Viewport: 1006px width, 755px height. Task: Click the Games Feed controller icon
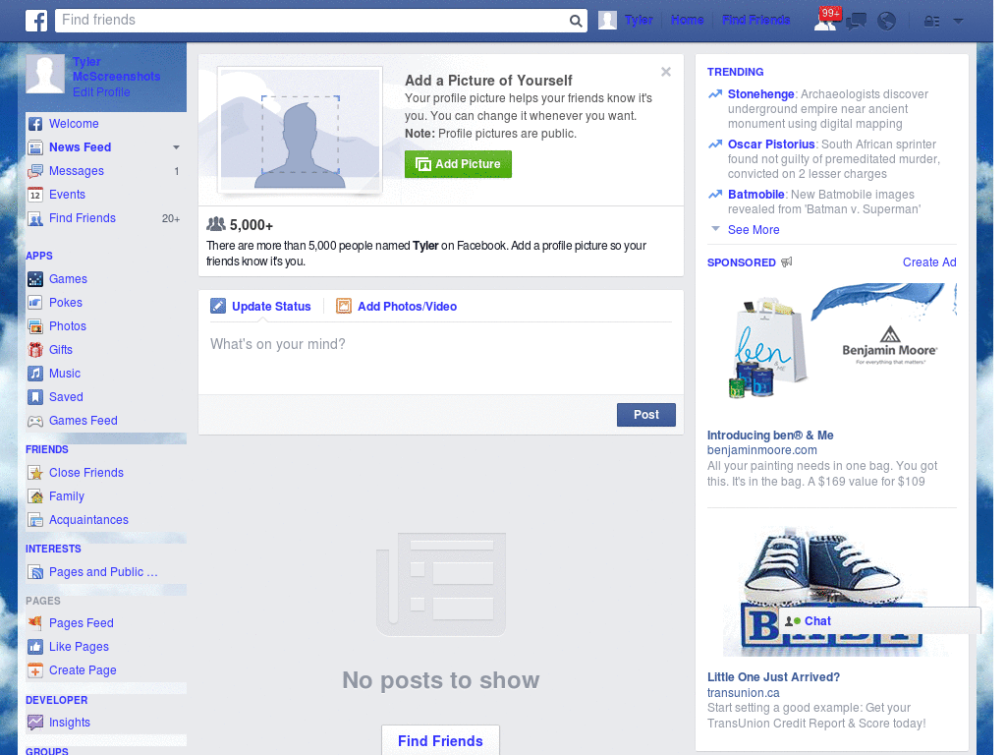pyautogui.click(x=35, y=421)
